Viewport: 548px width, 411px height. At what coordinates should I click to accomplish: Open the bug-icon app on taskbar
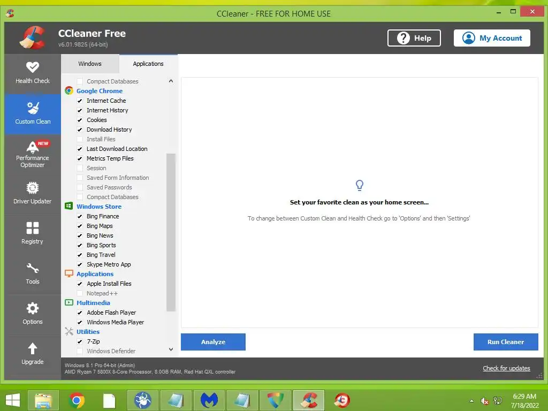142,400
